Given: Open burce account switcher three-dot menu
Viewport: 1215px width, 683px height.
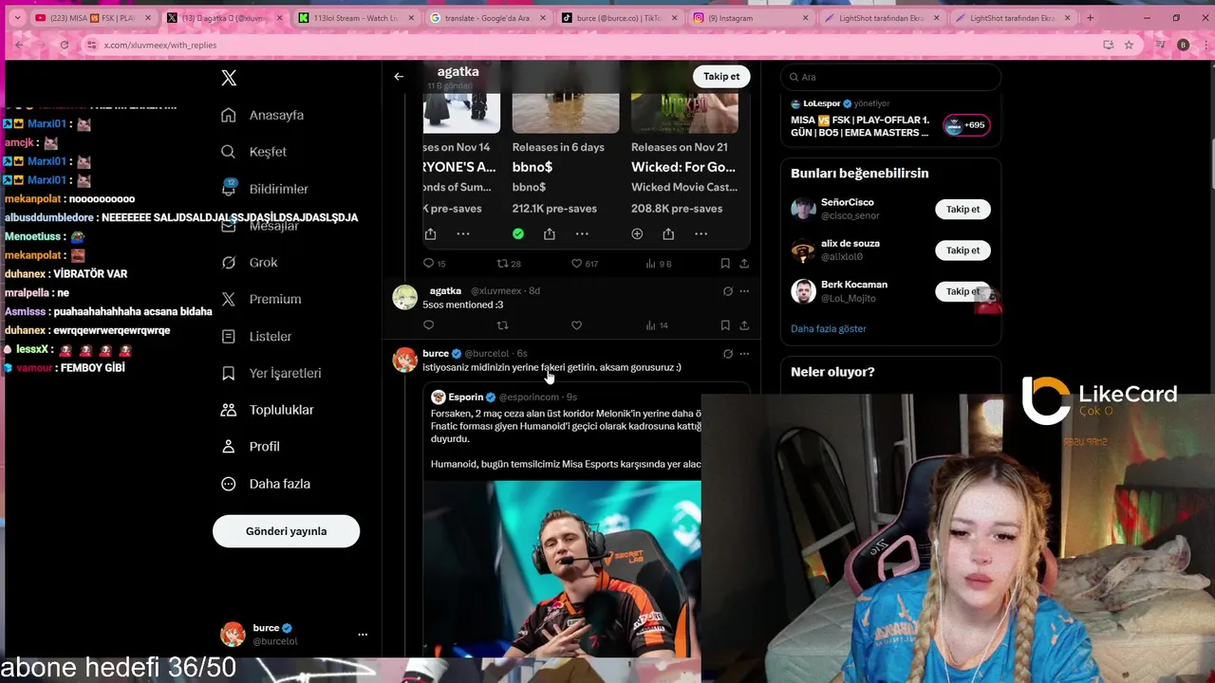Looking at the screenshot, I should 363,634.
